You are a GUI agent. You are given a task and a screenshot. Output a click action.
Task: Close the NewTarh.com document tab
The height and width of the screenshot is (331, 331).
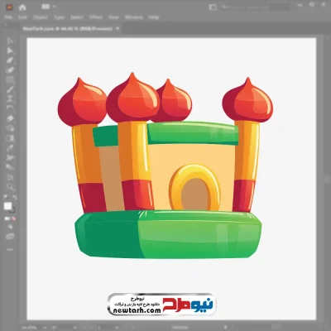coord(118,28)
